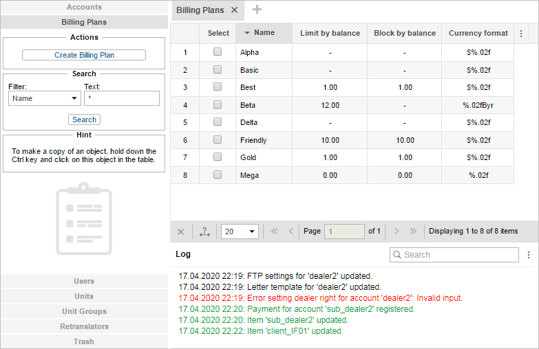Open the Basic billing plan

249,70
